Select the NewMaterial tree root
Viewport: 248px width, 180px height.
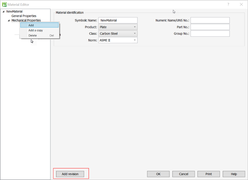(14, 12)
